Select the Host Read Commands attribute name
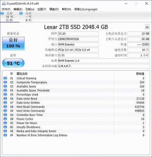Image resolution: width=152 pixels, height=157 pixels. click(31, 107)
